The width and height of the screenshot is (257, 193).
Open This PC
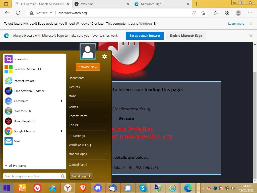[x=74, y=125]
